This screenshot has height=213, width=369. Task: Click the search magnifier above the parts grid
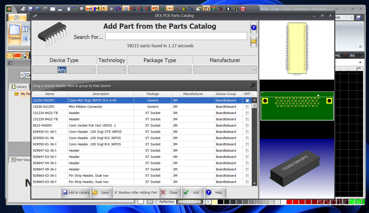(x=252, y=85)
